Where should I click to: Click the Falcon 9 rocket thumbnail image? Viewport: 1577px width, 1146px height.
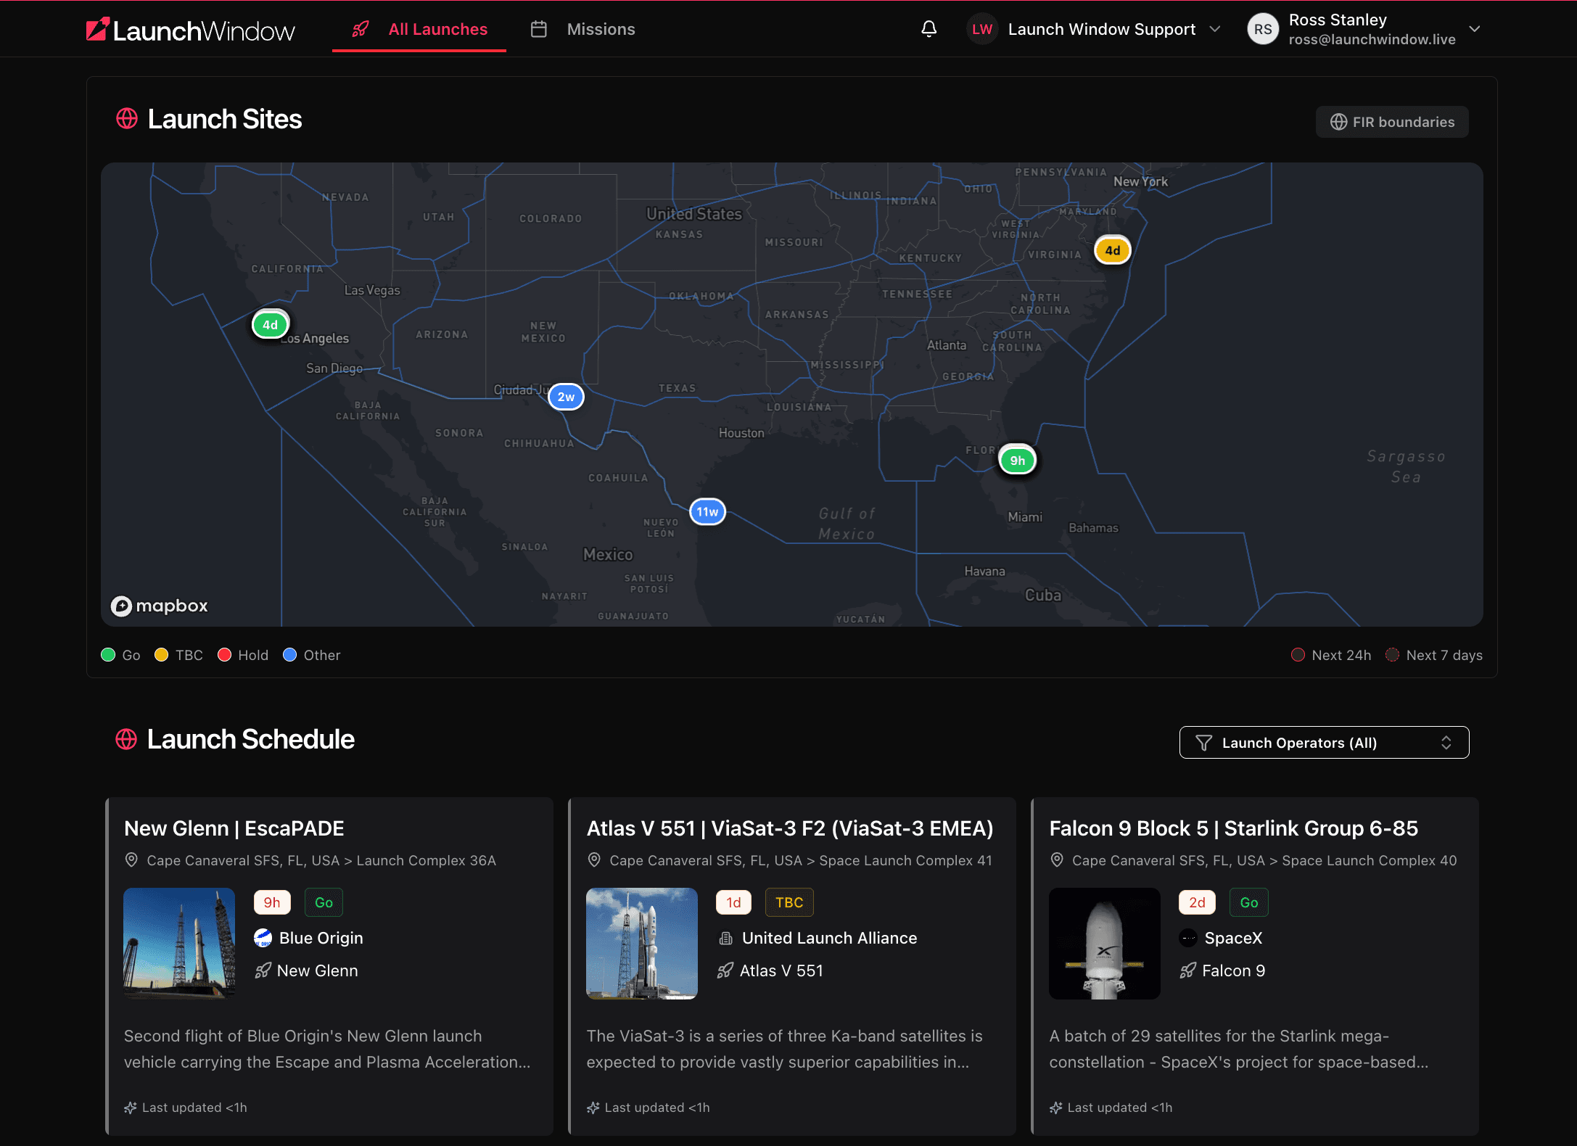pos(1104,944)
